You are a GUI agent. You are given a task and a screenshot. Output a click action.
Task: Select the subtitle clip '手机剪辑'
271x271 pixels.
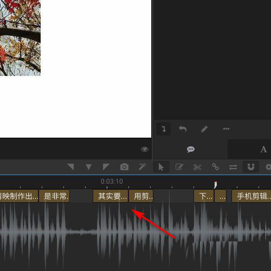coord(251,196)
